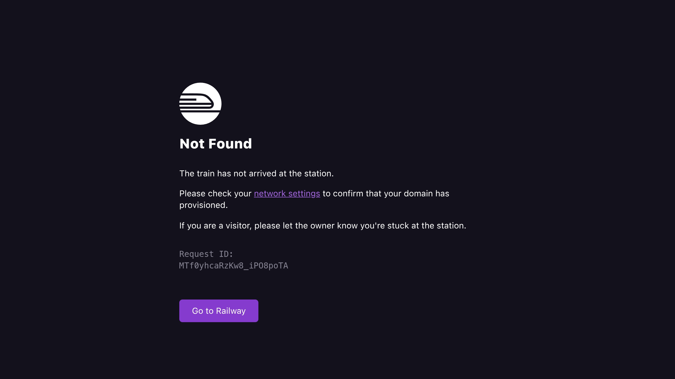This screenshot has width=675, height=379.
Task: Click the Railway train logo icon
Action: [x=200, y=104]
